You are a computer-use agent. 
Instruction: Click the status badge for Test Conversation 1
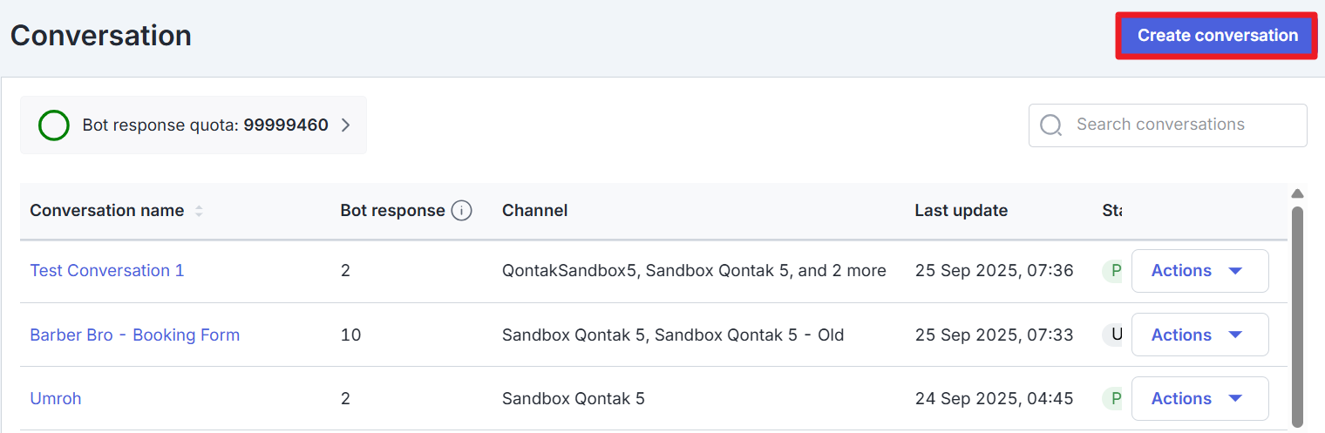(1113, 271)
